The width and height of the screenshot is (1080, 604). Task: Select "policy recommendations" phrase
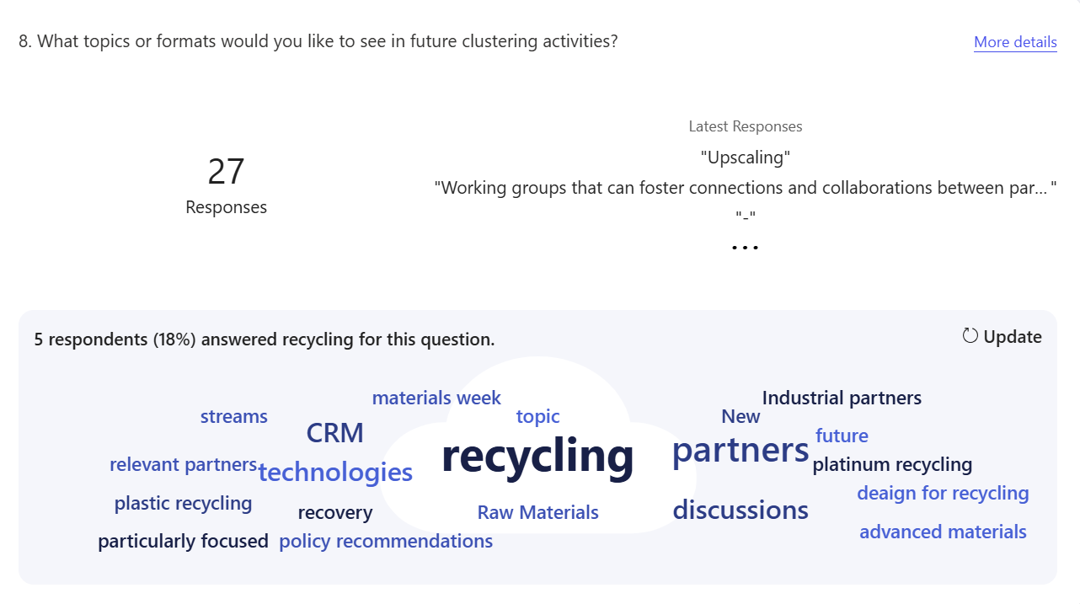click(386, 541)
